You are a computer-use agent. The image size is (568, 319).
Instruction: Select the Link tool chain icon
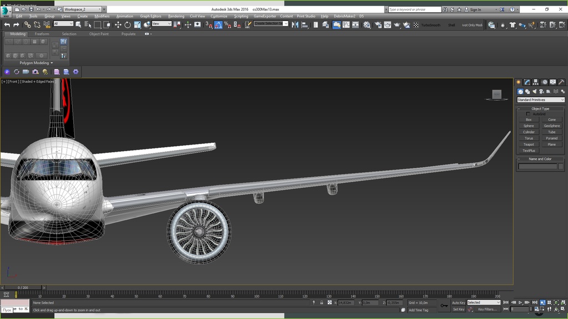coord(27,25)
